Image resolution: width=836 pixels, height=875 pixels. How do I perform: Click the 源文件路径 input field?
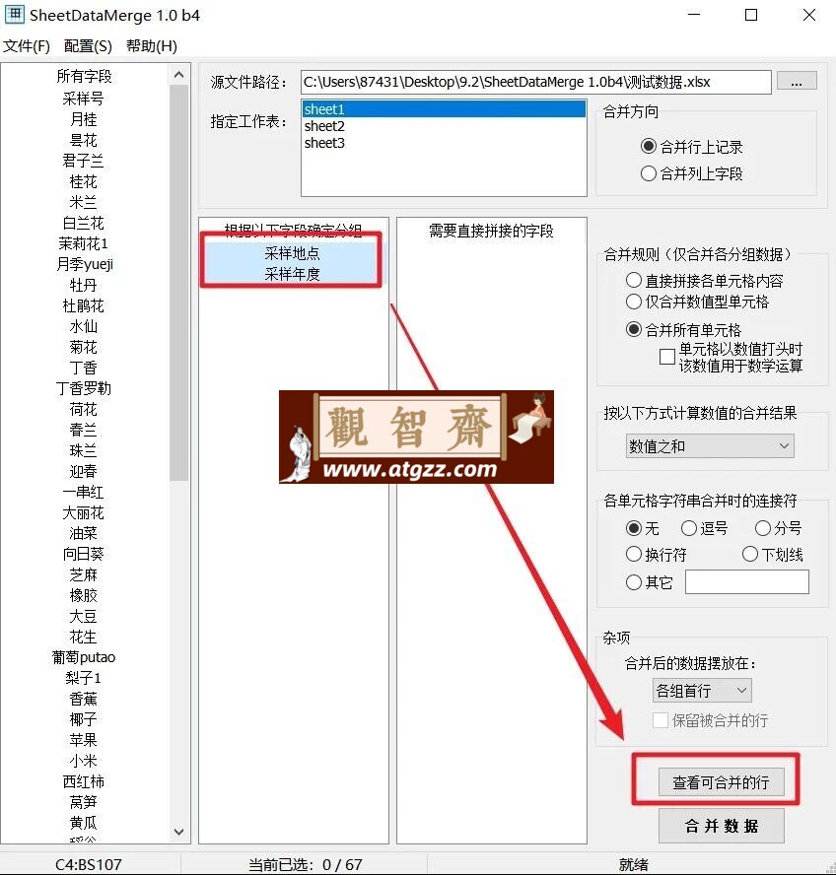(535, 82)
